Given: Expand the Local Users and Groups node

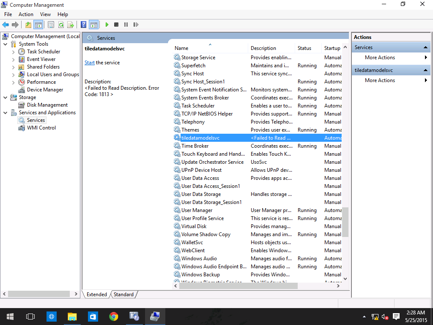Looking at the screenshot, I should pyautogui.click(x=13, y=74).
